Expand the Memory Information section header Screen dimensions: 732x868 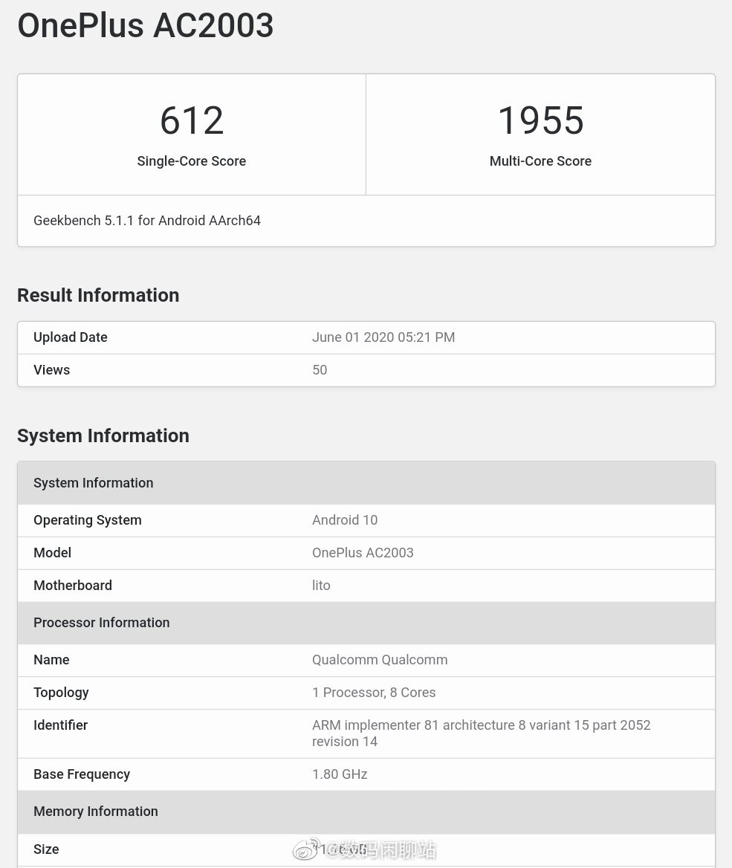95,811
